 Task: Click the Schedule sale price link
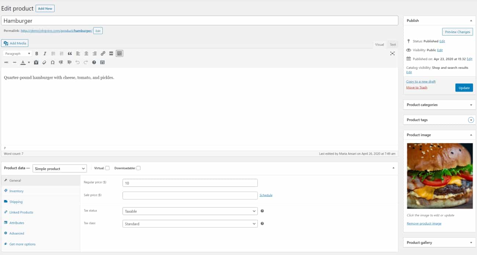pos(266,195)
